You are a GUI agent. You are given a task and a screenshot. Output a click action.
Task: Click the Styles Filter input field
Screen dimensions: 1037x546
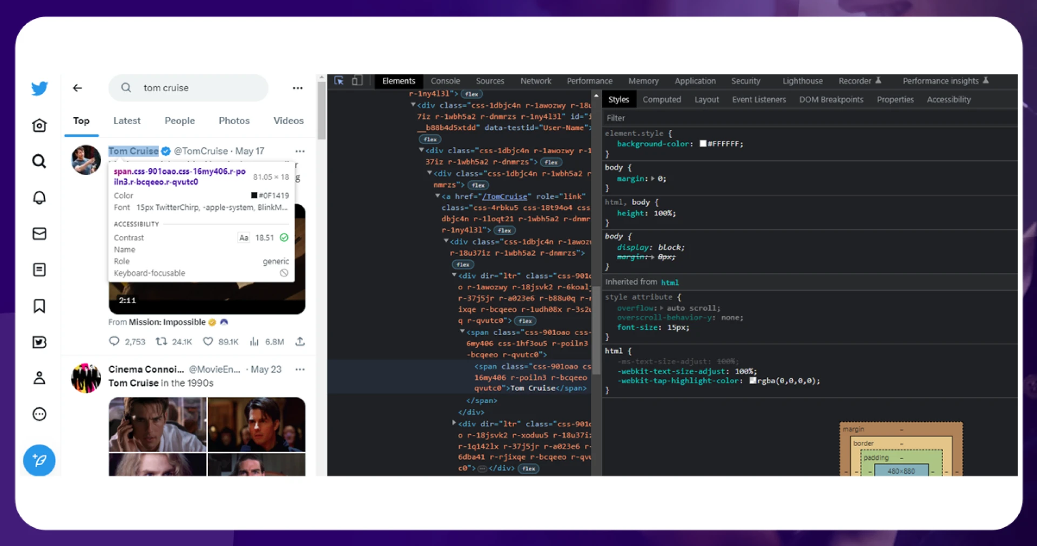(x=809, y=118)
